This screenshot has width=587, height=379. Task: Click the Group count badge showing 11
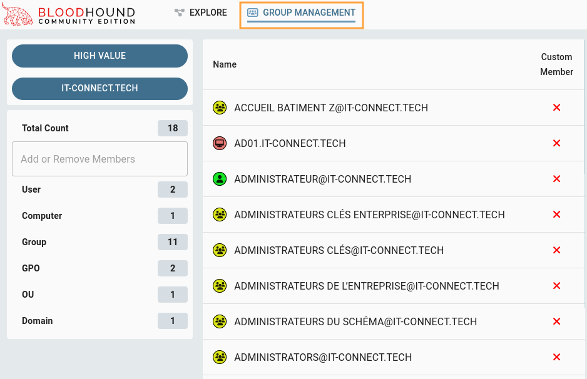(173, 242)
